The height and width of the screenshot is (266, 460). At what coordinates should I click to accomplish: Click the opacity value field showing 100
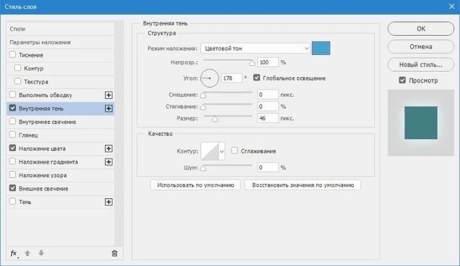point(268,62)
